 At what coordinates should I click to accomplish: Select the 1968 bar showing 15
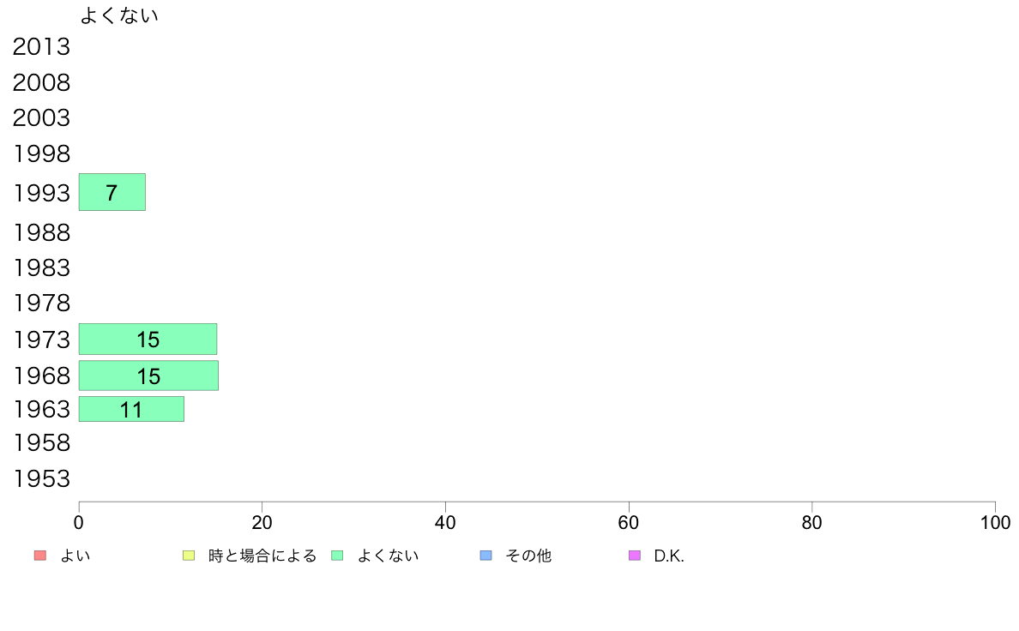149,376
